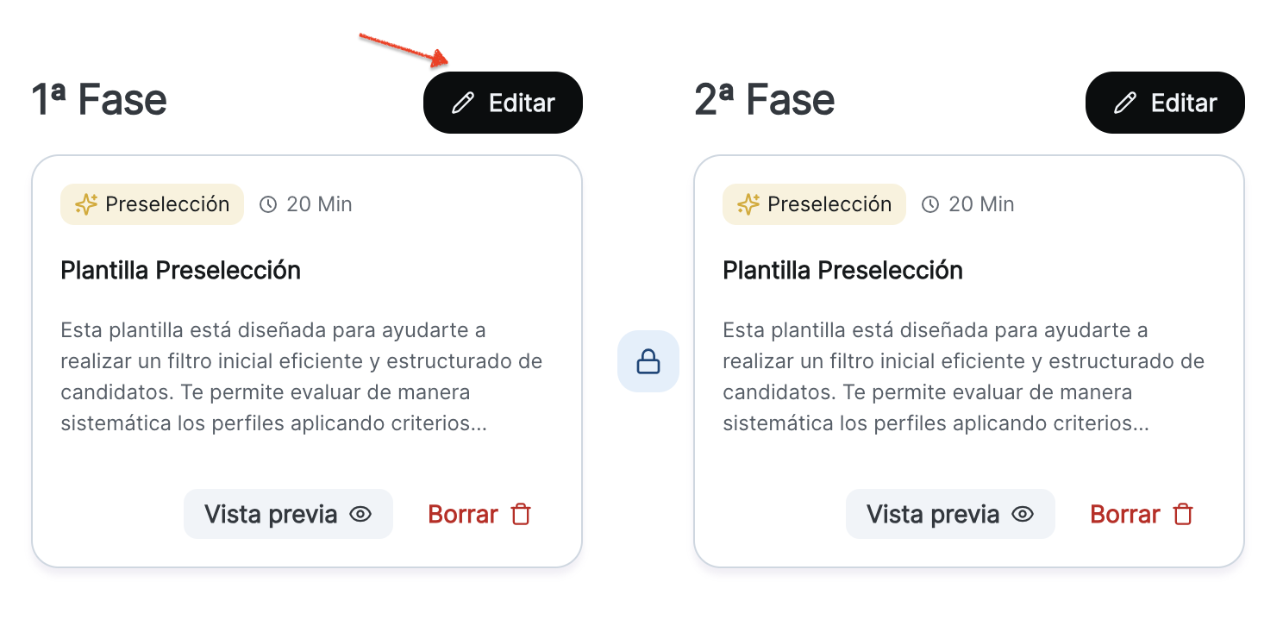Image resolution: width=1283 pixels, height=626 pixels.
Task: Click the pencil icon in 2ª Fase Editar
Action: coord(1125,103)
